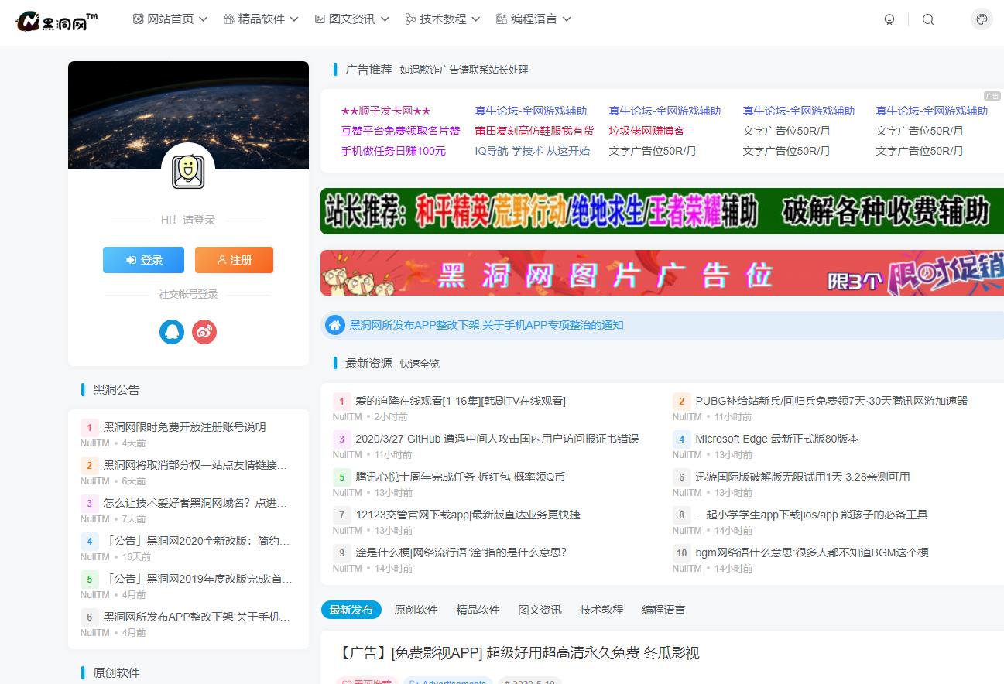Click the 社交帐号登录 label
Screen dimensions: 1004x684
pos(188,294)
